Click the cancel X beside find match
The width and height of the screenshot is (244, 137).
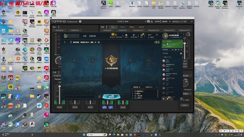[100, 97]
